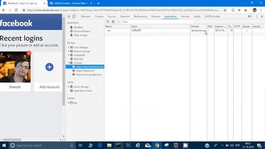Bookmark this page with the star icon
Image resolution: width=265 pixels, height=149 pixels.
tap(225, 10)
